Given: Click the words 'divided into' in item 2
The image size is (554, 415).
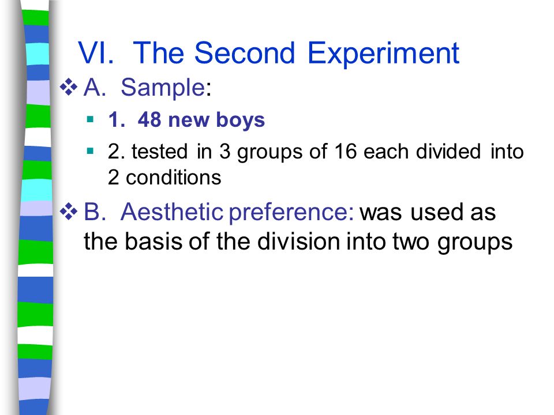Looking at the screenshot, I should pyautogui.click(x=470, y=152).
